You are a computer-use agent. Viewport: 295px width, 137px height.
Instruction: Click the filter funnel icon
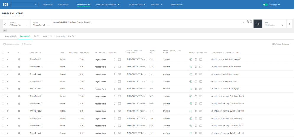point(5,24)
